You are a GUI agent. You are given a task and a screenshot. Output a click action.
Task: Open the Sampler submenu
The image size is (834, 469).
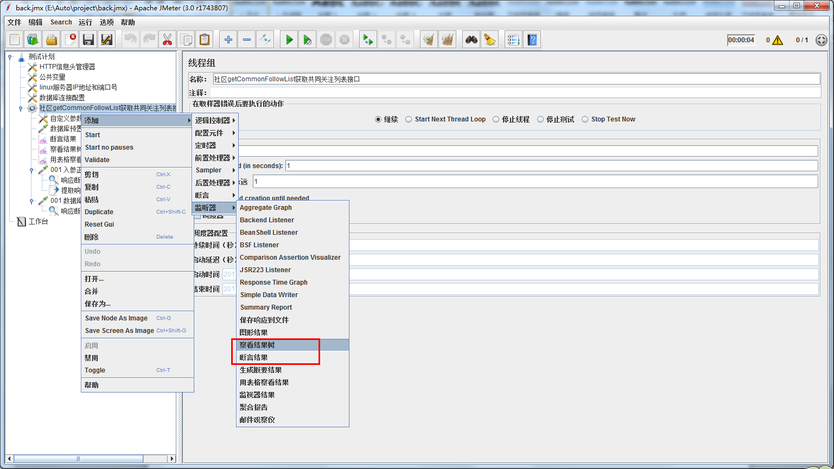(x=215, y=170)
